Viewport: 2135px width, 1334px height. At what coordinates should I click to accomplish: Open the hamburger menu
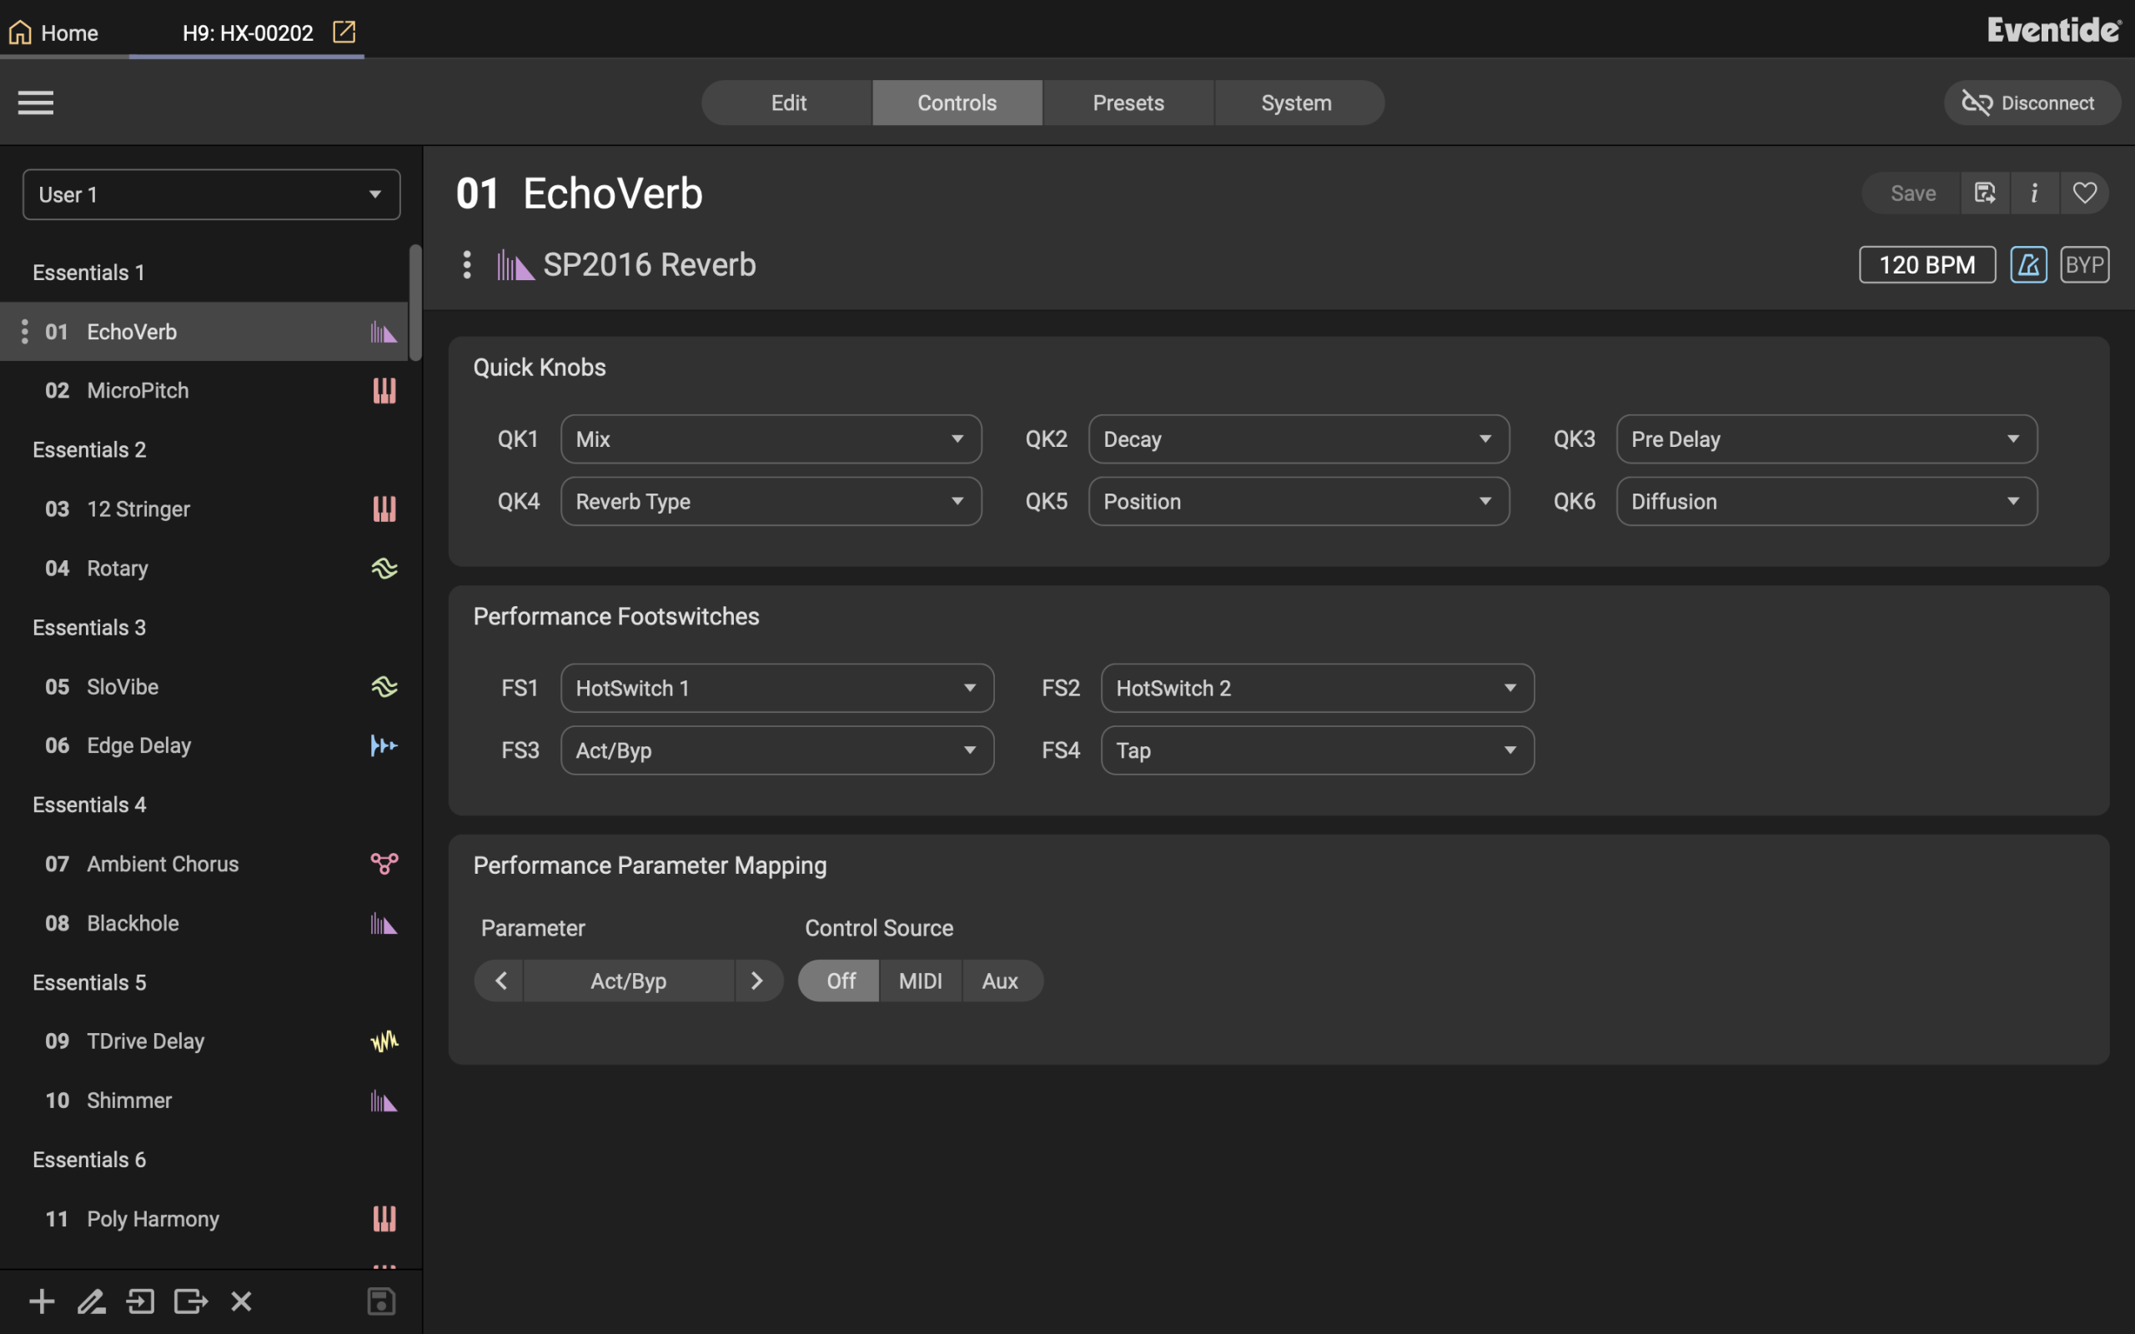tap(35, 103)
